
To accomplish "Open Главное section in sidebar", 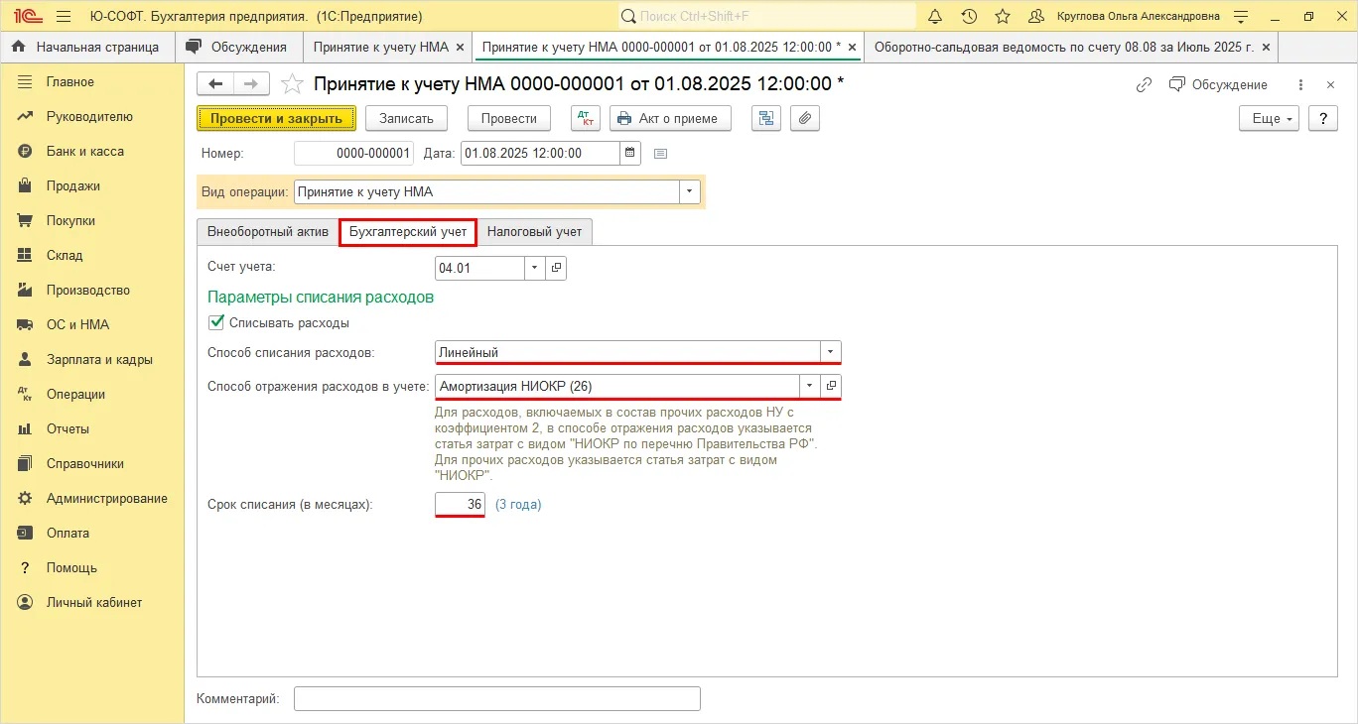I will click(x=70, y=81).
